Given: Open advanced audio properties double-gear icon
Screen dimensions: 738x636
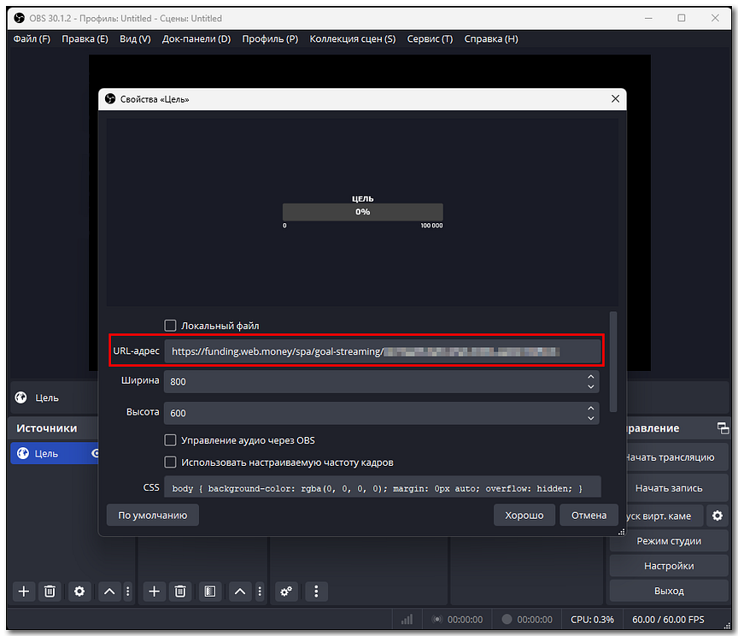Looking at the screenshot, I should [x=286, y=591].
